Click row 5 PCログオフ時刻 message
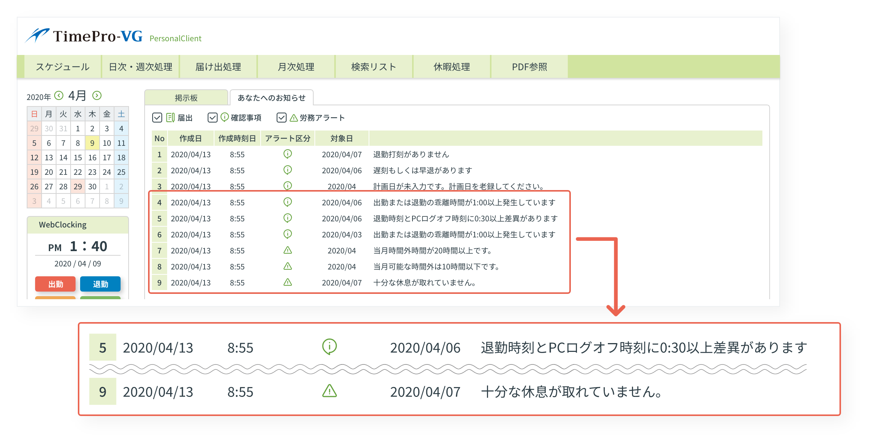 (466, 218)
